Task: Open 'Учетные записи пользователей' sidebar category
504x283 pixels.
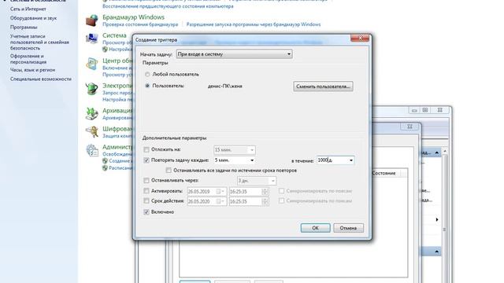Action: pos(39,42)
